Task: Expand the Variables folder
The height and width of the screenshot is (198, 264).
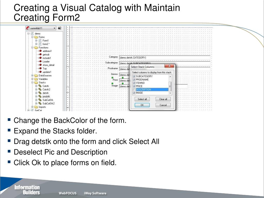Action: point(32,79)
